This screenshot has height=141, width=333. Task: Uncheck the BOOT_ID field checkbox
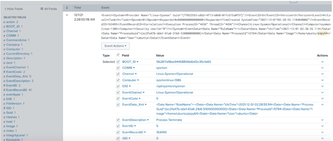pyautogui.click(x=118, y=62)
